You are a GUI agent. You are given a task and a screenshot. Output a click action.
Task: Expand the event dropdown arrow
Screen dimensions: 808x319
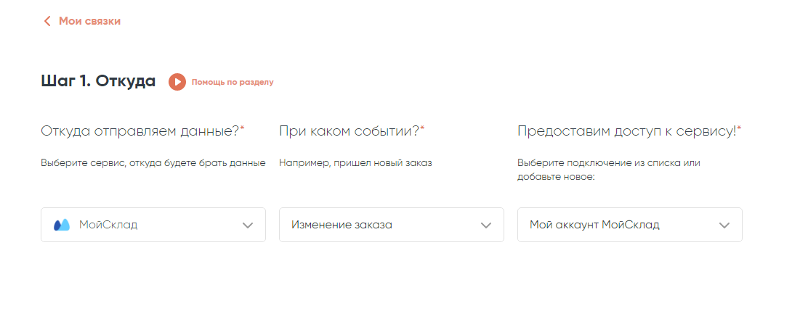tap(486, 225)
